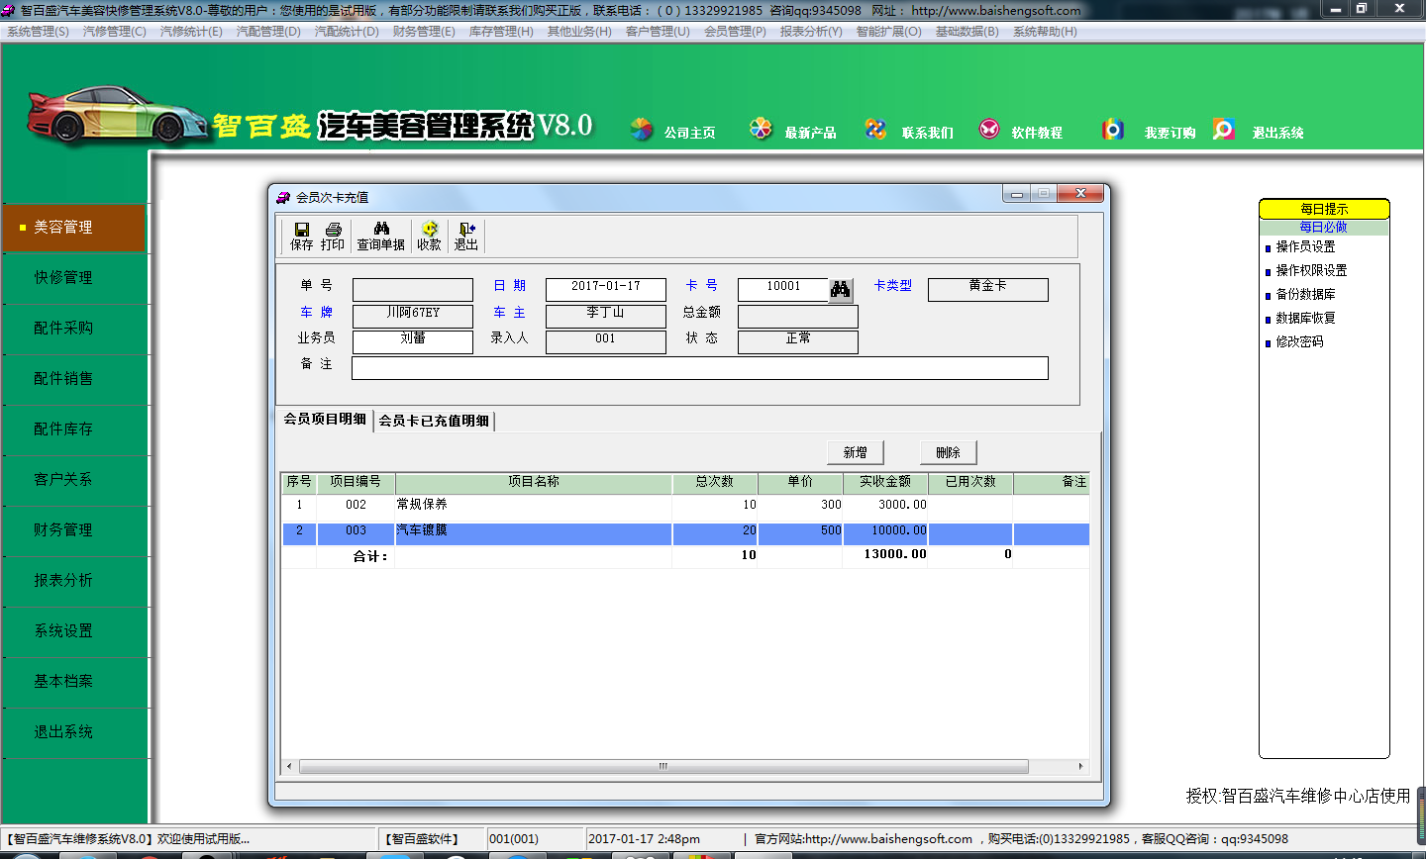Click the scrollbar left arrow

(289, 767)
